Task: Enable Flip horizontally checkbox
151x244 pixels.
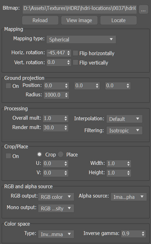Action: click(x=75, y=53)
